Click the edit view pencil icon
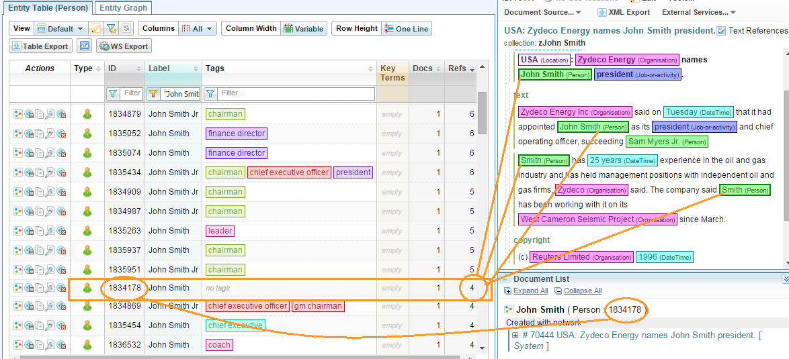Viewport: 789px width, 359px height. 96,29
